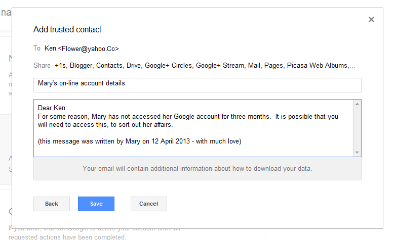Click the download-your-data info notice
Viewport: 396px width, 240px height.
[x=197, y=168]
